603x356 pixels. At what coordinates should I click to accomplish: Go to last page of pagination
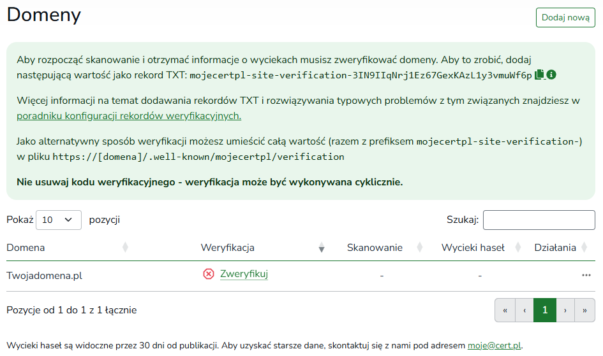[584, 310]
